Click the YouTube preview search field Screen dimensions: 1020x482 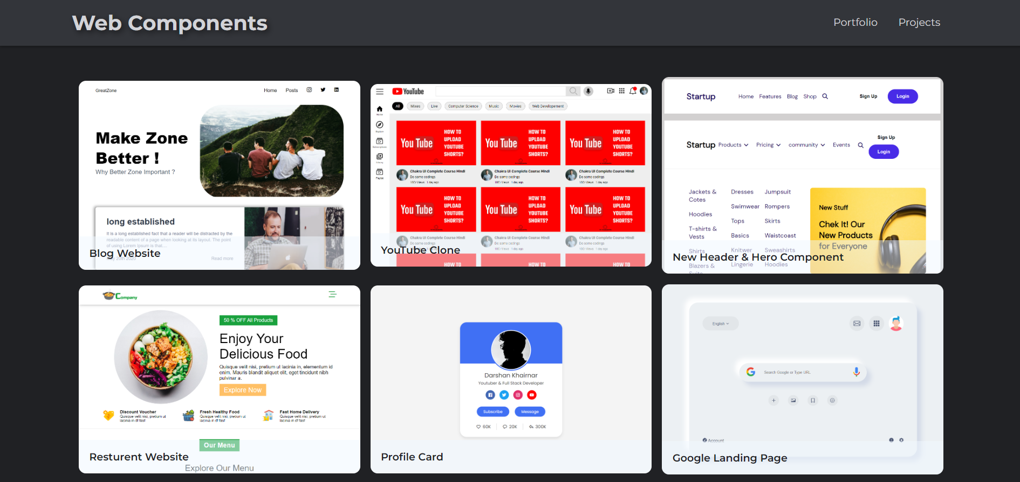click(501, 91)
